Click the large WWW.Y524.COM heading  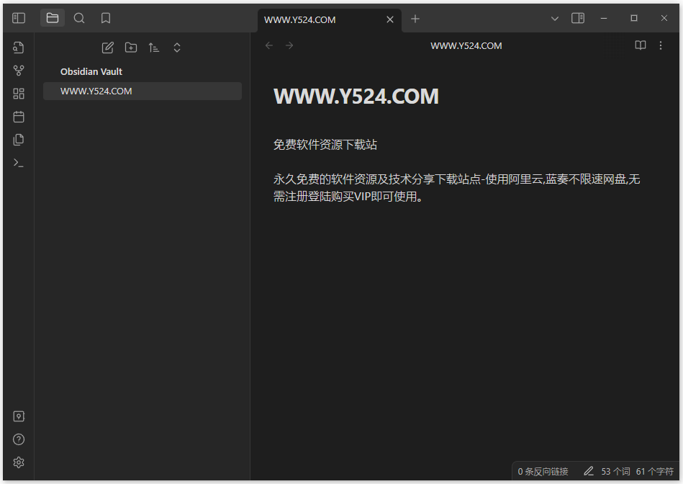pos(356,97)
